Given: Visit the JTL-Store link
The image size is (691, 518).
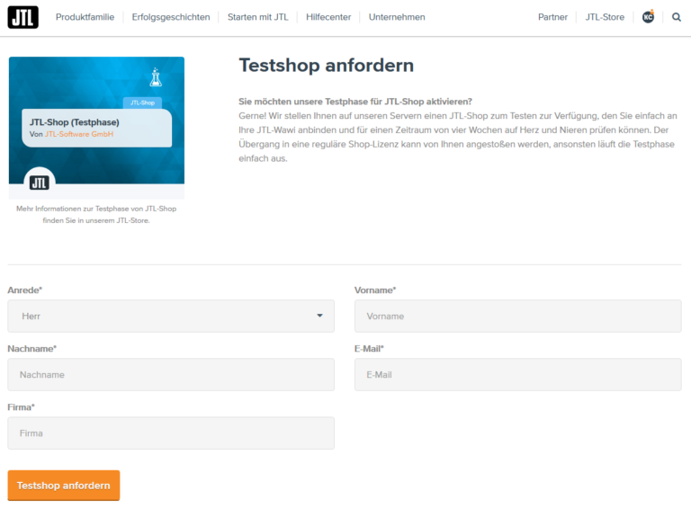Looking at the screenshot, I should (605, 17).
